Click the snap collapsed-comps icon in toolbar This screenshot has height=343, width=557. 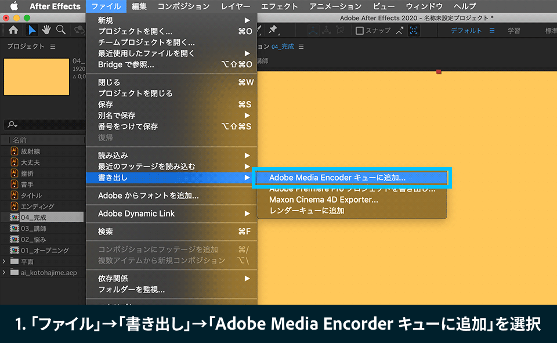414,31
